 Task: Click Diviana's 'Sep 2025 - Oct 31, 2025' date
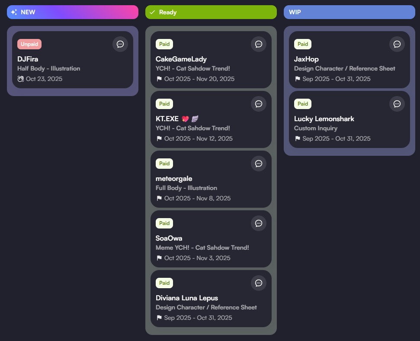(198, 318)
